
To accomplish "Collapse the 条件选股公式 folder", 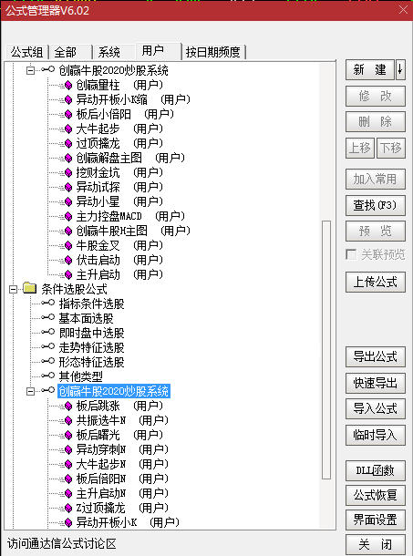I will coord(13,289).
